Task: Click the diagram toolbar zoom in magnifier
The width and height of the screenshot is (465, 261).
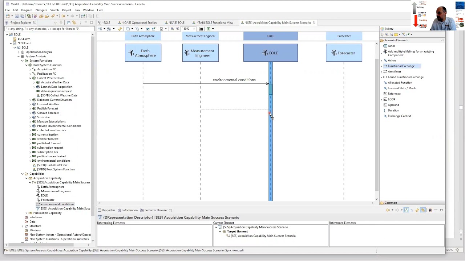Action: coord(172,29)
